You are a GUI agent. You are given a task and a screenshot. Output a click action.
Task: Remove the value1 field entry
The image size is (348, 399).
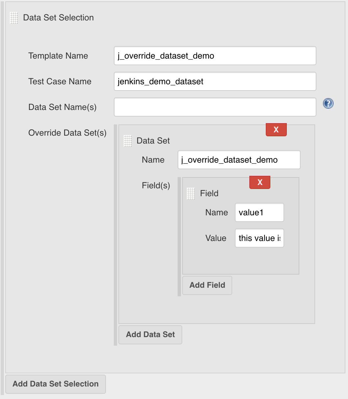point(260,182)
